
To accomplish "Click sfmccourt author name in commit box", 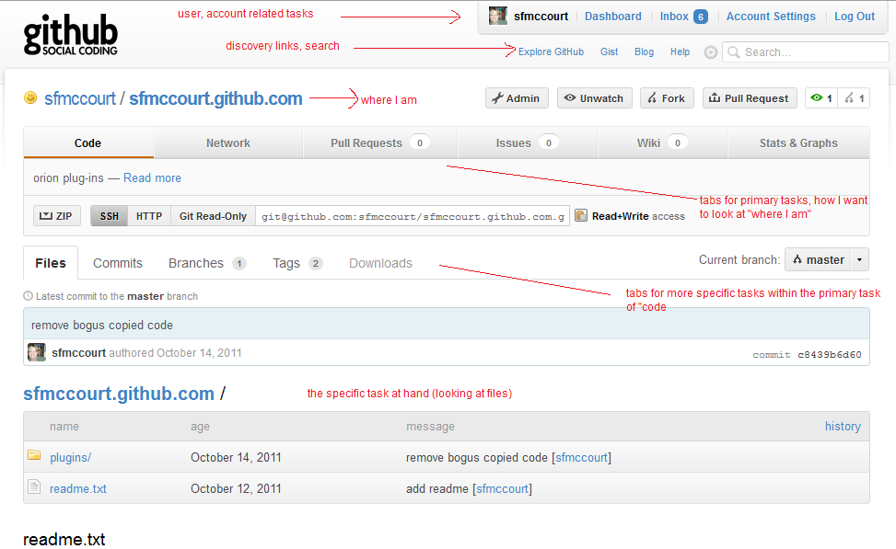I will (x=79, y=353).
